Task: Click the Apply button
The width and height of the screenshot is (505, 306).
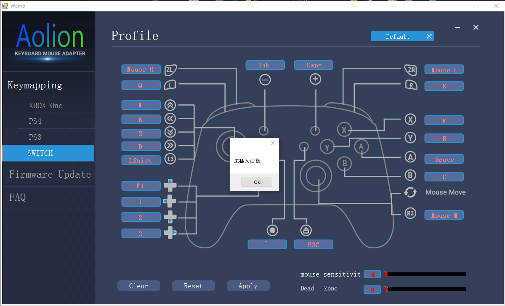Action: coord(248,286)
